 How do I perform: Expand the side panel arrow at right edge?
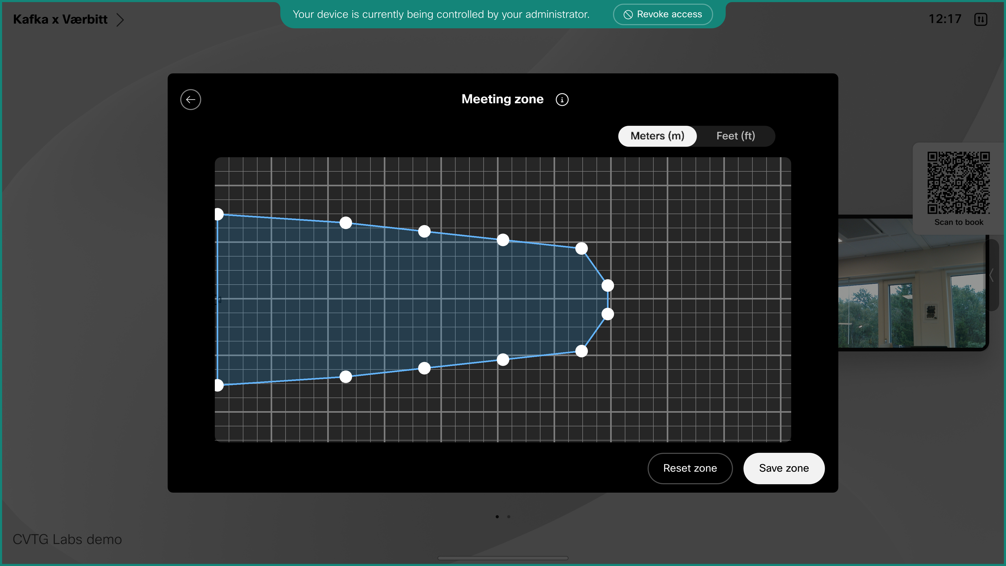pos(991,275)
